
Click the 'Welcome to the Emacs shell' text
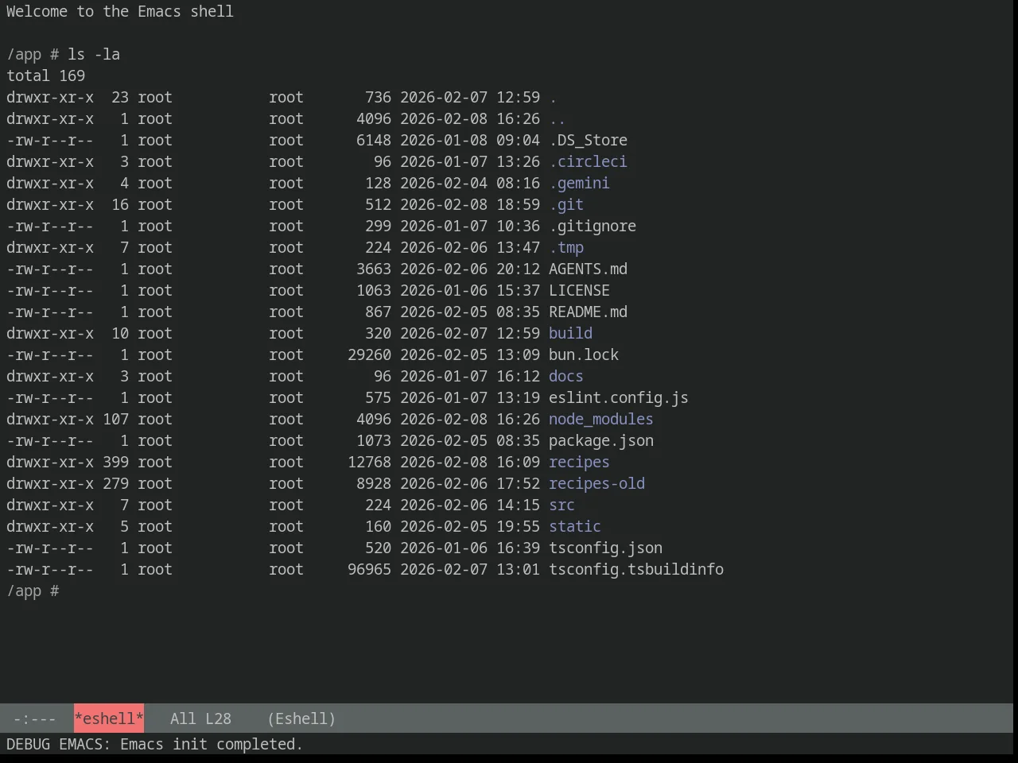click(120, 11)
